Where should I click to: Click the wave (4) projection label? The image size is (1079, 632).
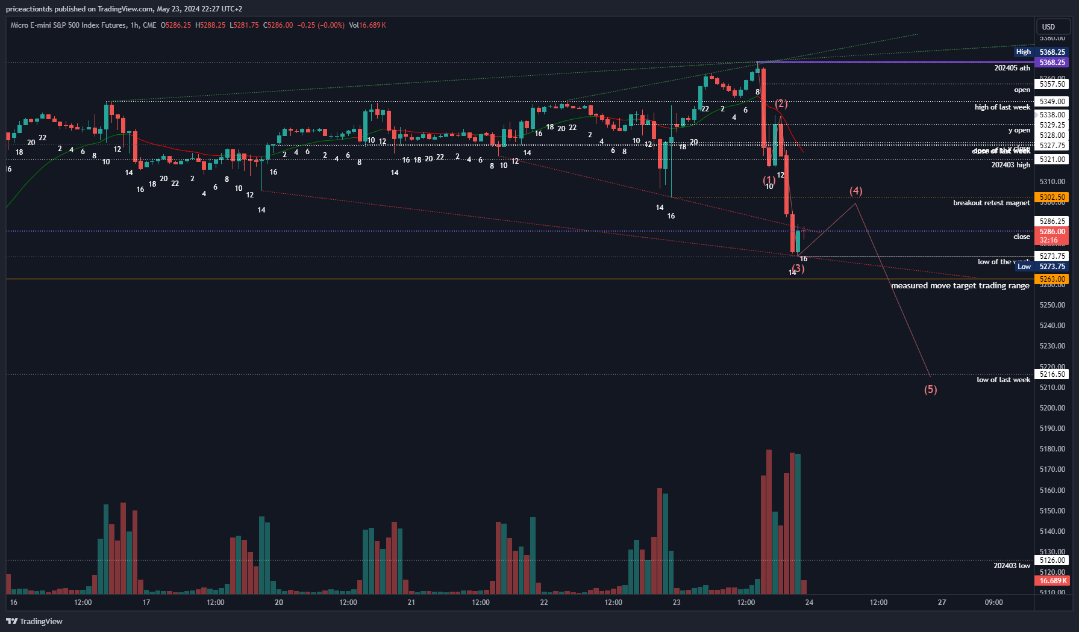[856, 191]
